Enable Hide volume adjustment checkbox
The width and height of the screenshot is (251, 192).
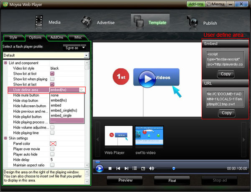[x=52, y=127]
